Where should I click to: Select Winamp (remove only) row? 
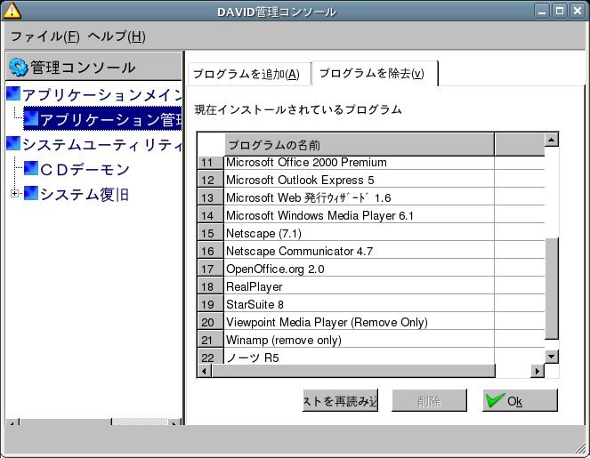(360, 341)
